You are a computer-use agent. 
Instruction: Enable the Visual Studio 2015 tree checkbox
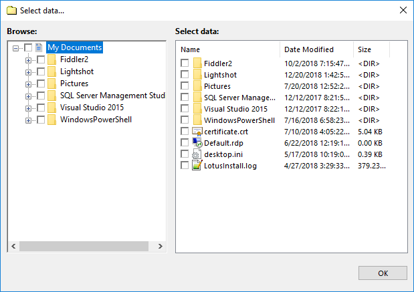click(x=41, y=108)
